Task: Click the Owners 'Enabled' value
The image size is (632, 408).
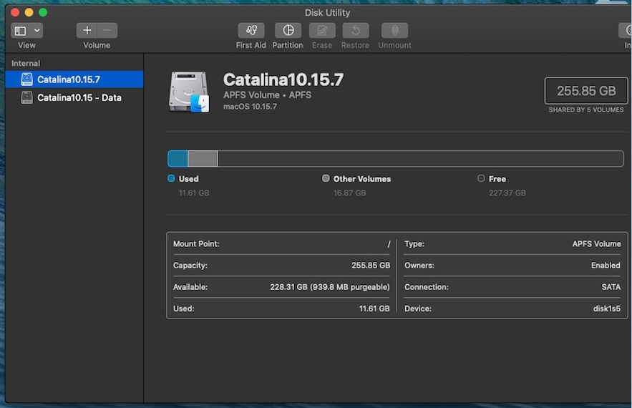Action: coord(606,266)
